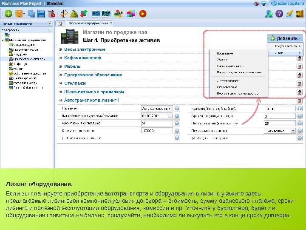Delete the Кофемолка проф. row with its trash icon
Image resolution: width=306 pixels, height=230 pixels.
tap(299, 58)
